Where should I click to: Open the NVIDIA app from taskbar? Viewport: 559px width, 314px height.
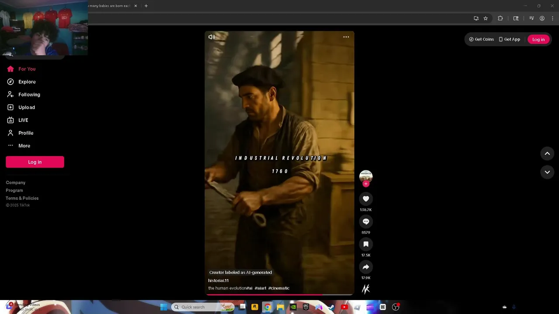(x=293, y=307)
